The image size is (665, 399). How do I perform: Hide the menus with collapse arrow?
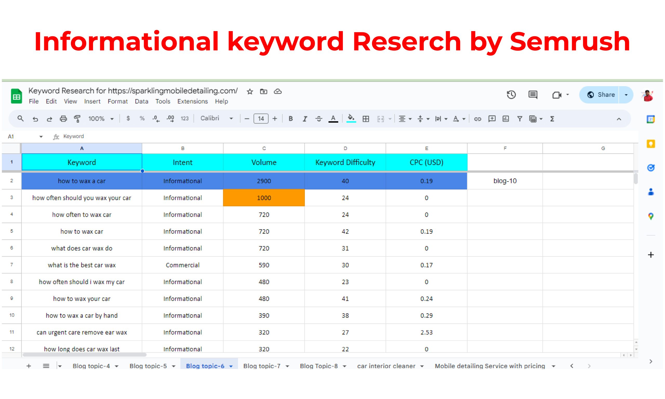619,119
